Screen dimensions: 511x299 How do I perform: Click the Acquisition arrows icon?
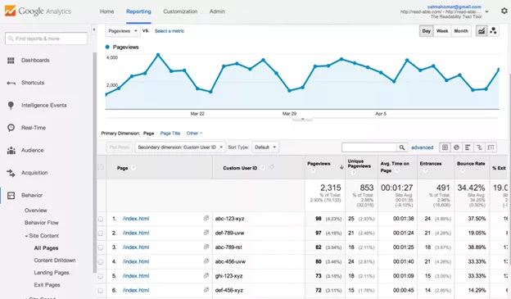[x=11, y=173]
